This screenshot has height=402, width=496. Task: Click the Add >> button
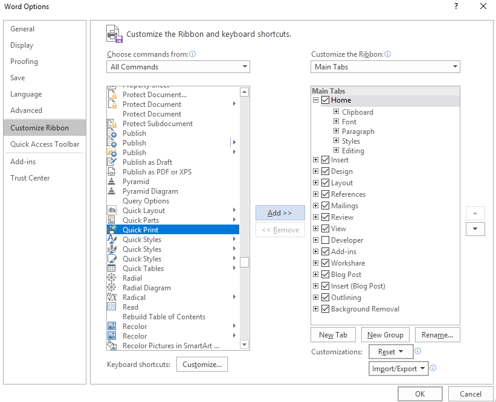point(280,213)
